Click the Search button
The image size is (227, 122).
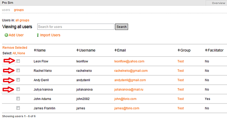click(122, 27)
